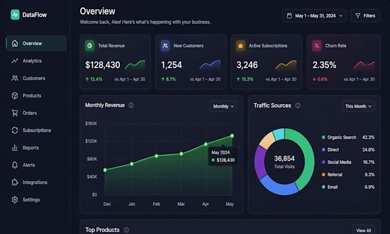Click the $128,430 Total Revenue value

(x=103, y=65)
